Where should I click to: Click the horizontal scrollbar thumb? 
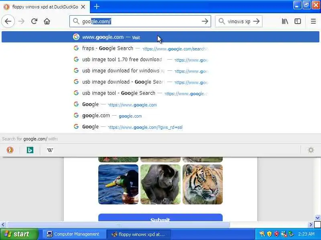(x=118, y=225)
